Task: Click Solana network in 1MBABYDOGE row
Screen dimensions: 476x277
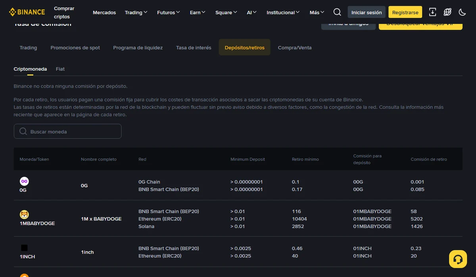Action: 146,226
